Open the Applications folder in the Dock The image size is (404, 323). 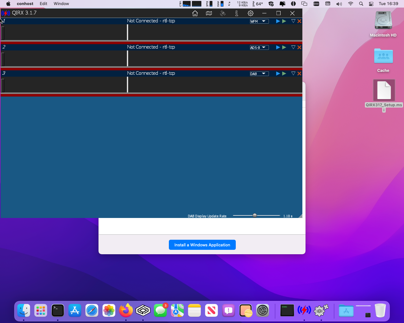(x=346, y=311)
